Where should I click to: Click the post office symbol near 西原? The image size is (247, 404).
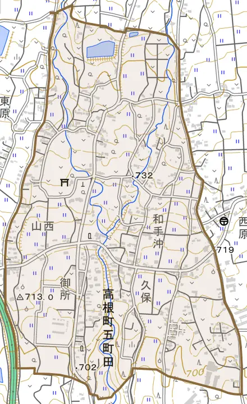point(224,221)
